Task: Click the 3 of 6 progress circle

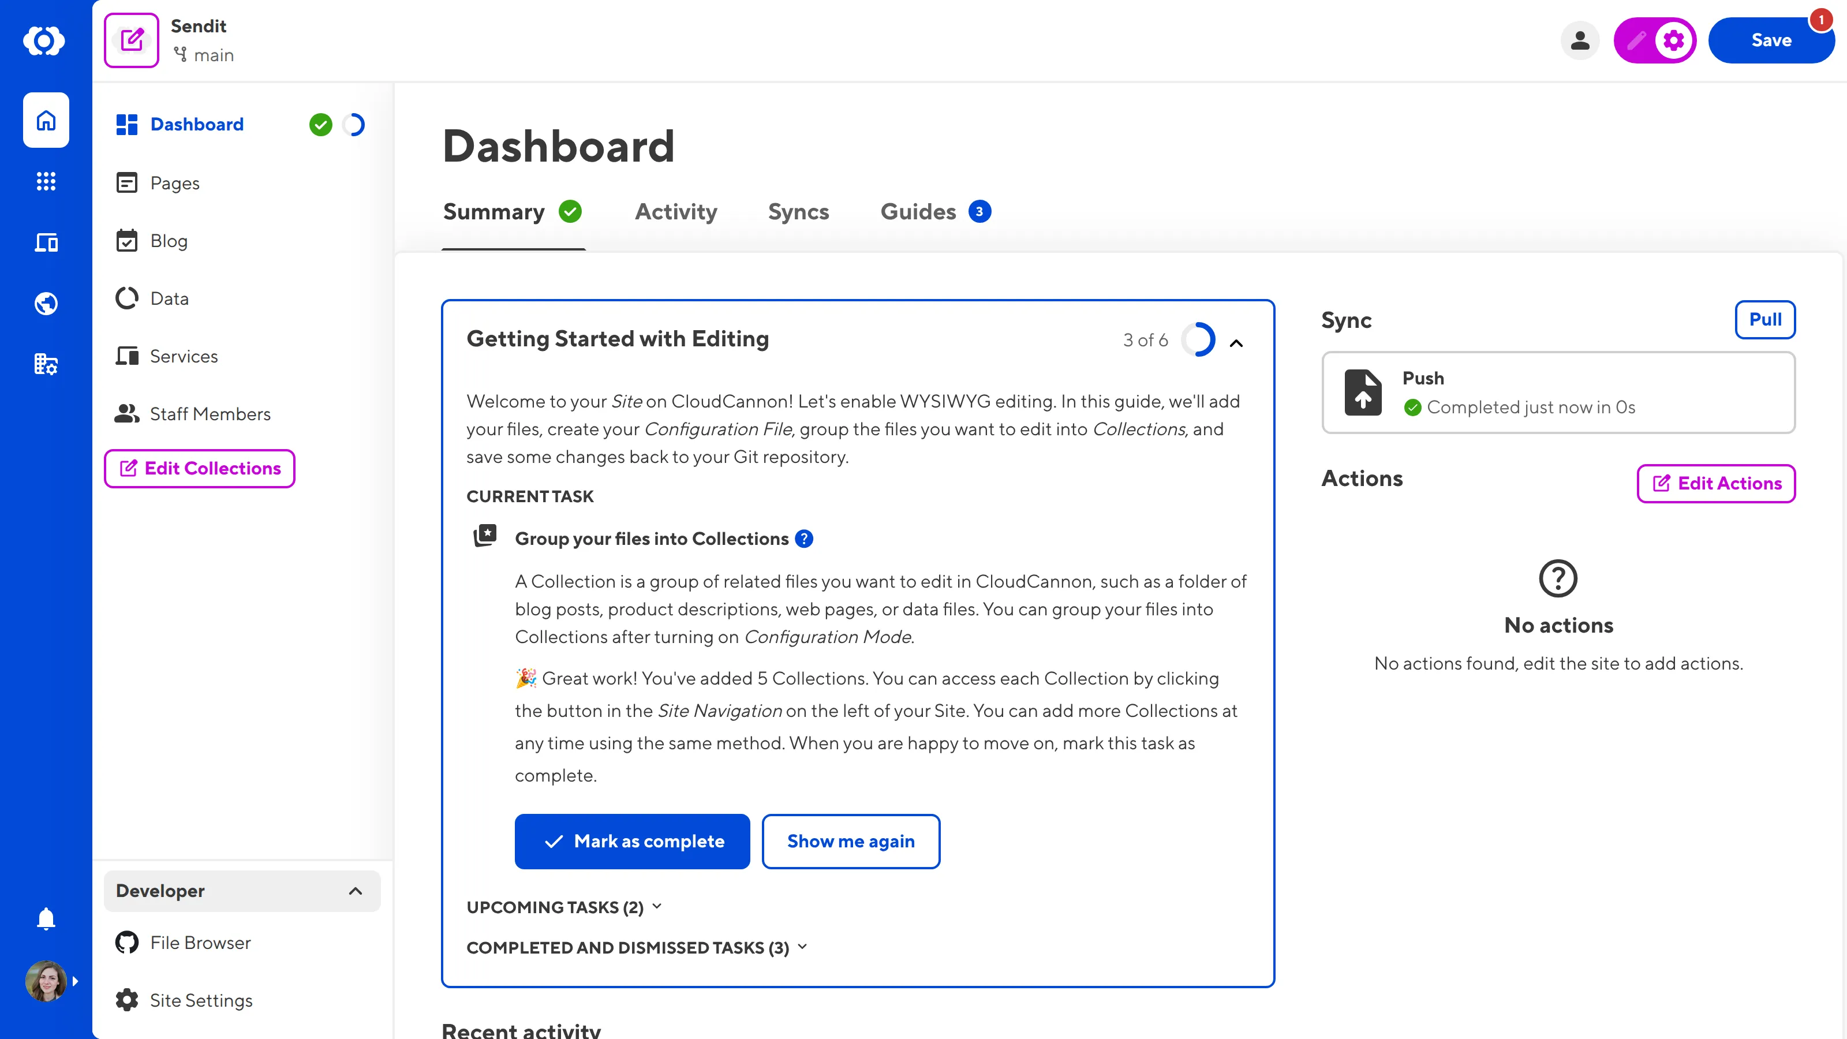Action: [1199, 340]
